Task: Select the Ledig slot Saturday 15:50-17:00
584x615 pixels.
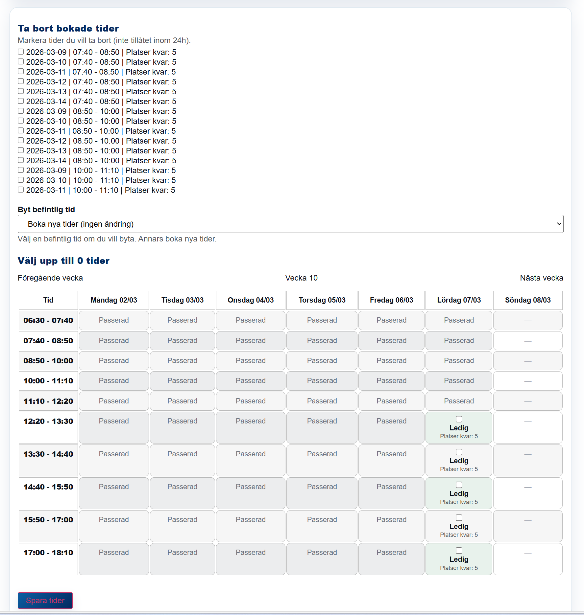Action: [459, 517]
